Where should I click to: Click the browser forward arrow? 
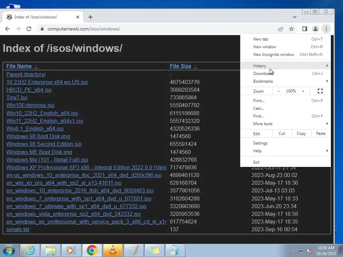(18, 29)
